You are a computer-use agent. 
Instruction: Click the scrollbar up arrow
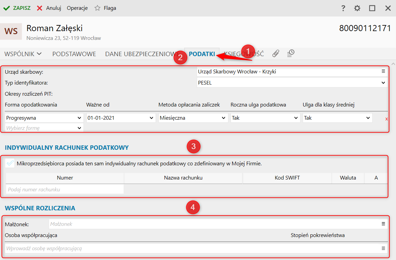[393, 64]
